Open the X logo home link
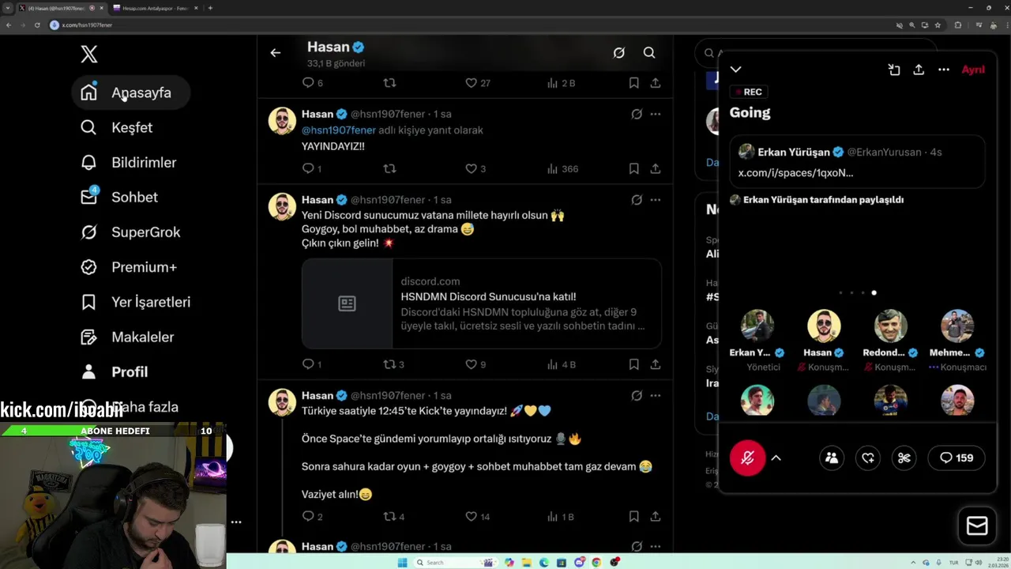 89,54
